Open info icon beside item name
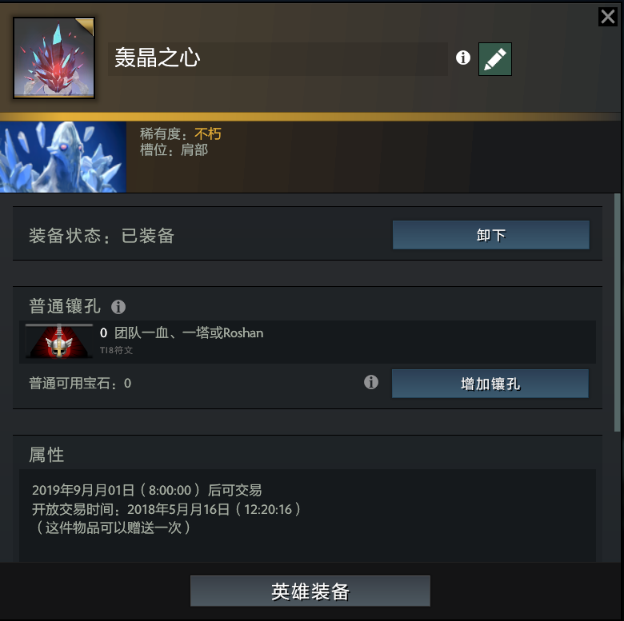Screen dimensions: 624x621 pyautogui.click(x=463, y=58)
